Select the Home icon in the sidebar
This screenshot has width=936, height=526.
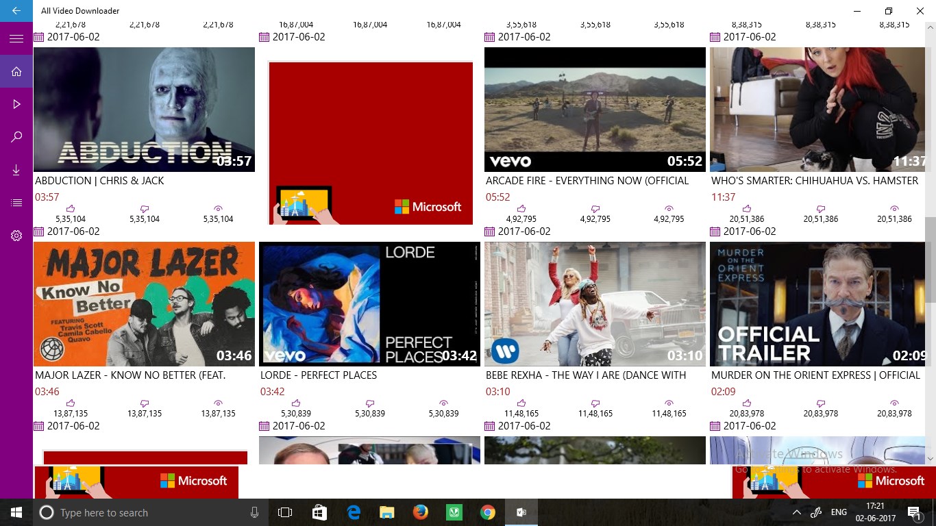pyautogui.click(x=16, y=71)
